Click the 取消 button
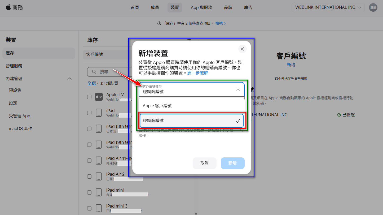 (205, 163)
